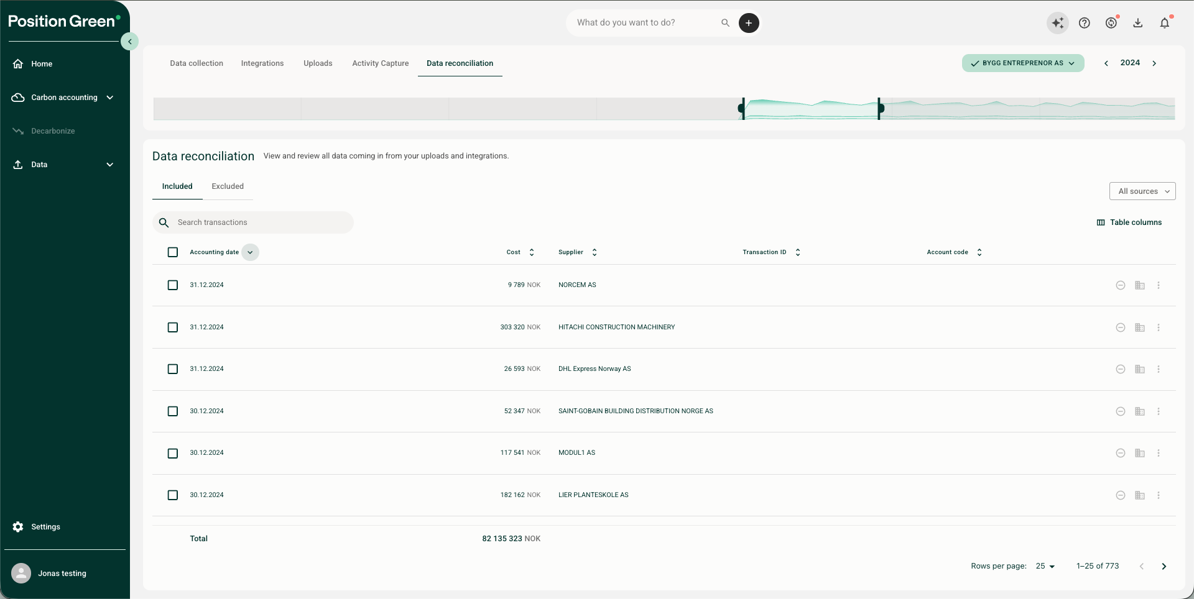Image resolution: width=1194 pixels, height=599 pixels.
Task: Click the Search transactions field
Action: [x=253, y=222]
